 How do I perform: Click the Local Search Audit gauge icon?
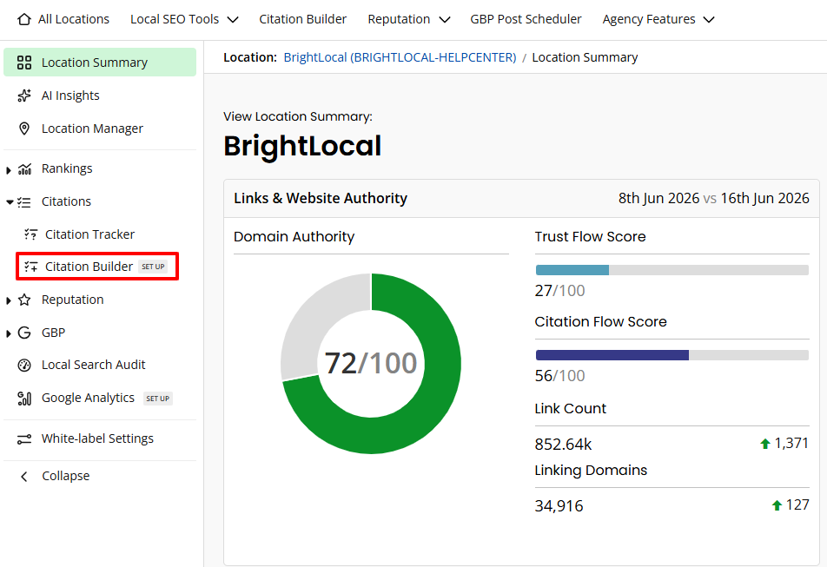[x=24, y=366]
